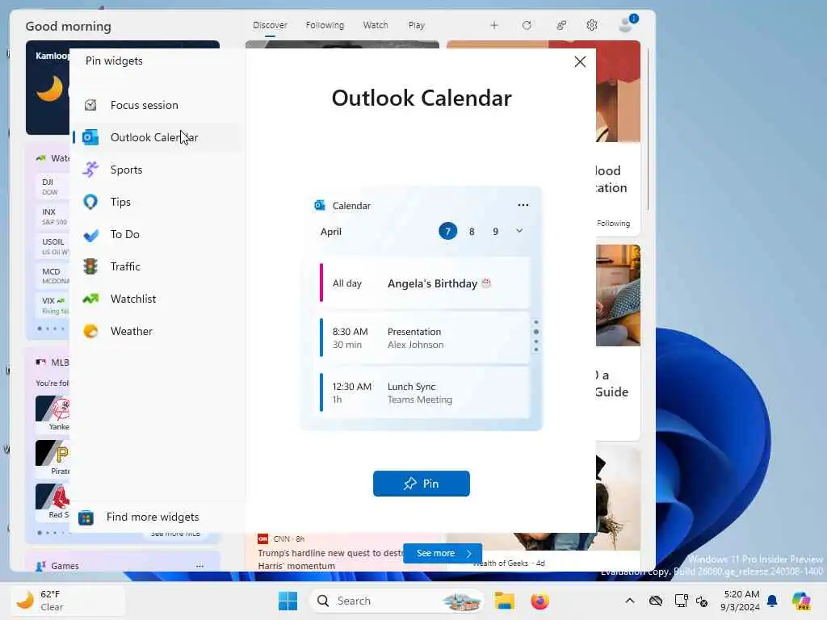Click the network display tray icon
The width and height of the screenshot is (827, 620).
coord(681,601)
